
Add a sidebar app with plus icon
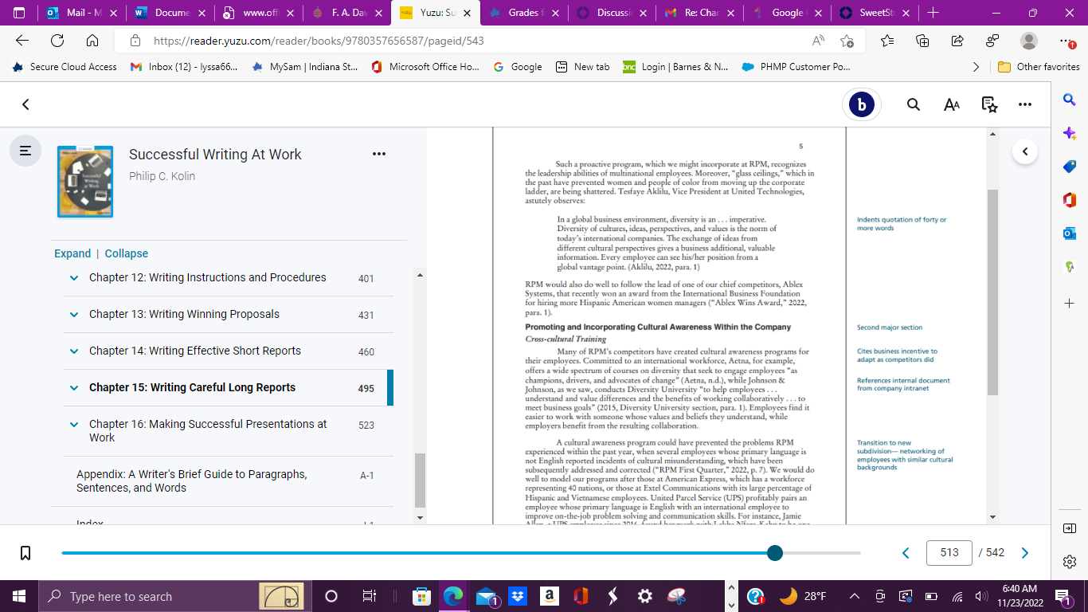click(x=1070, y=304)
